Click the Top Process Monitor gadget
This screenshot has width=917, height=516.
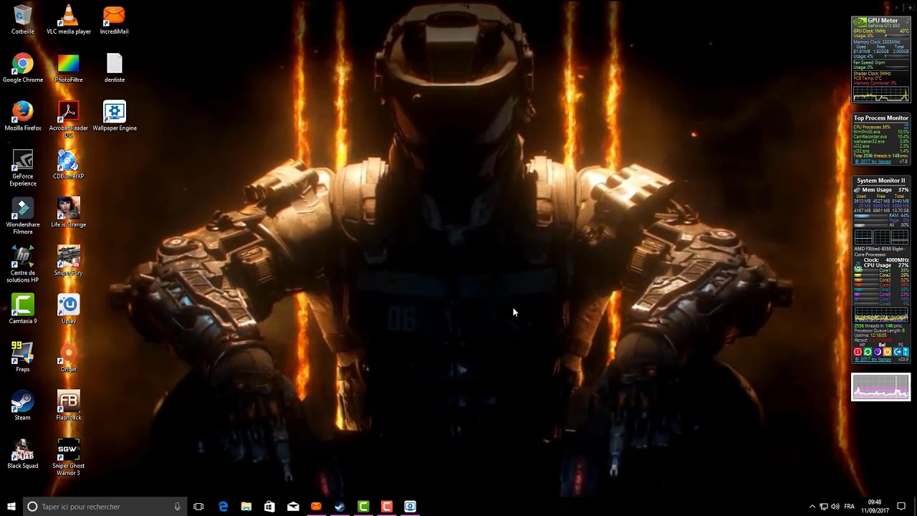pos(881,139)
